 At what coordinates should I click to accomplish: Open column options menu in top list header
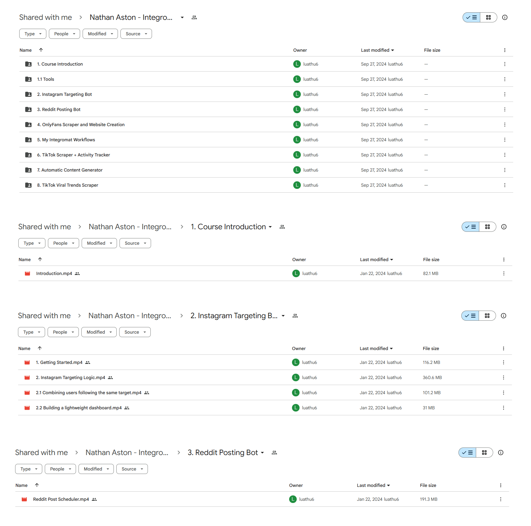[x=505, y=50]
